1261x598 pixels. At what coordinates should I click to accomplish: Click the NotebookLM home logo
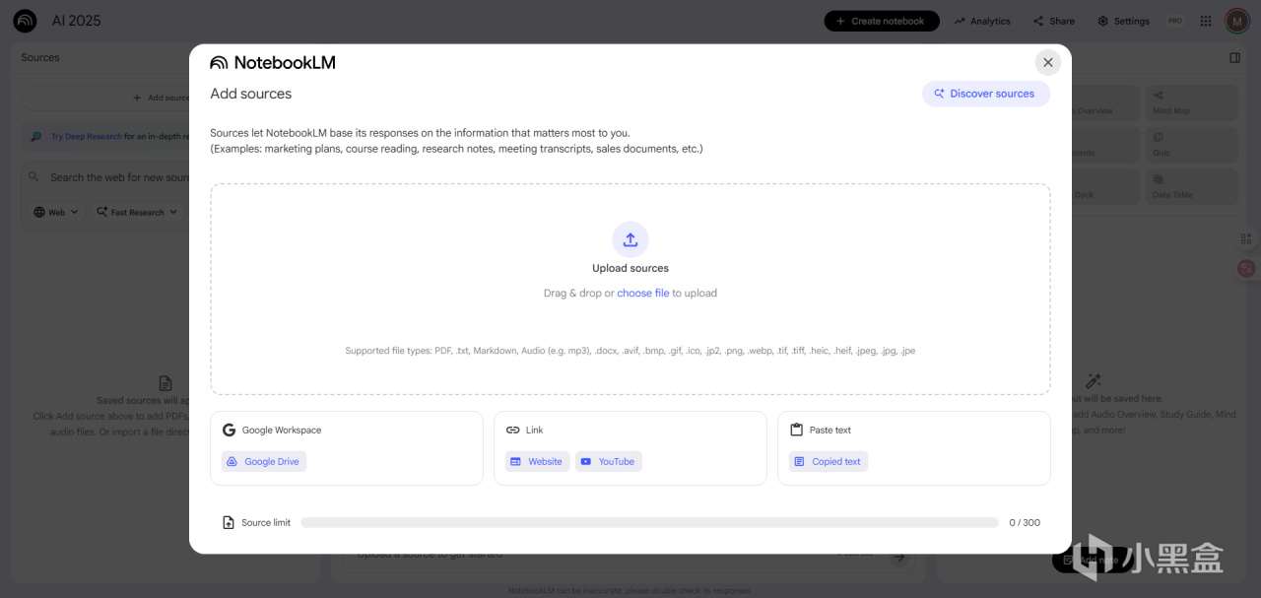tap(25, 21)
